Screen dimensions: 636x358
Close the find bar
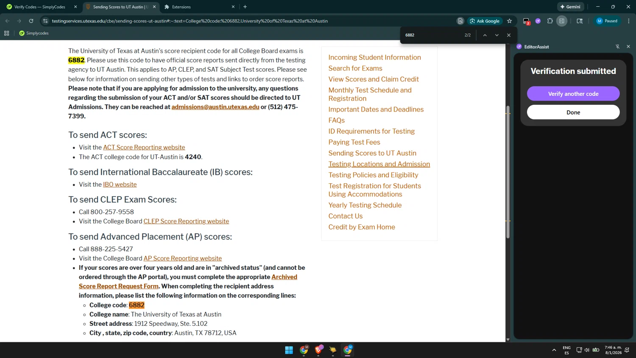click(509, 35)
